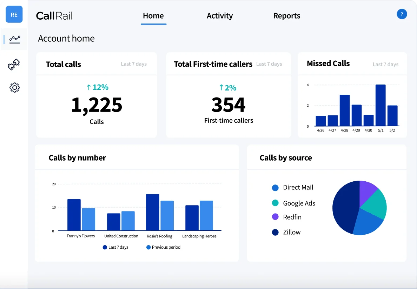Click the CallRail logo
The image size is (417, 289).
[54, 16]
